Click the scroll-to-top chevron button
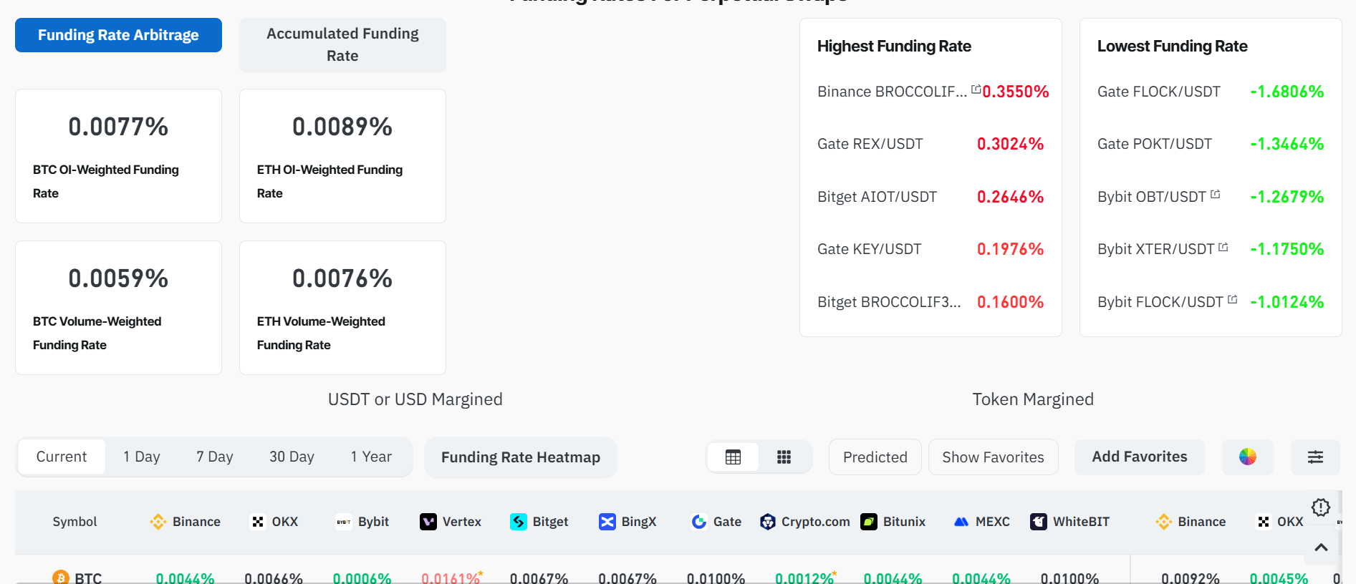The height and width of the screenshot is (584, 1356). click(x=1322, y=547)
